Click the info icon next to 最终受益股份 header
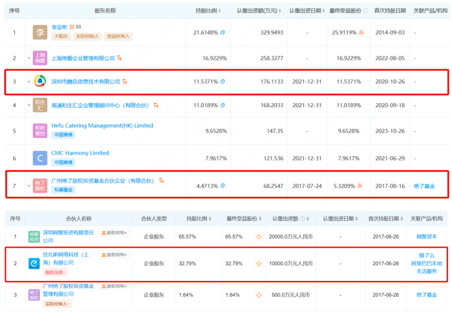 pos(365,11)
